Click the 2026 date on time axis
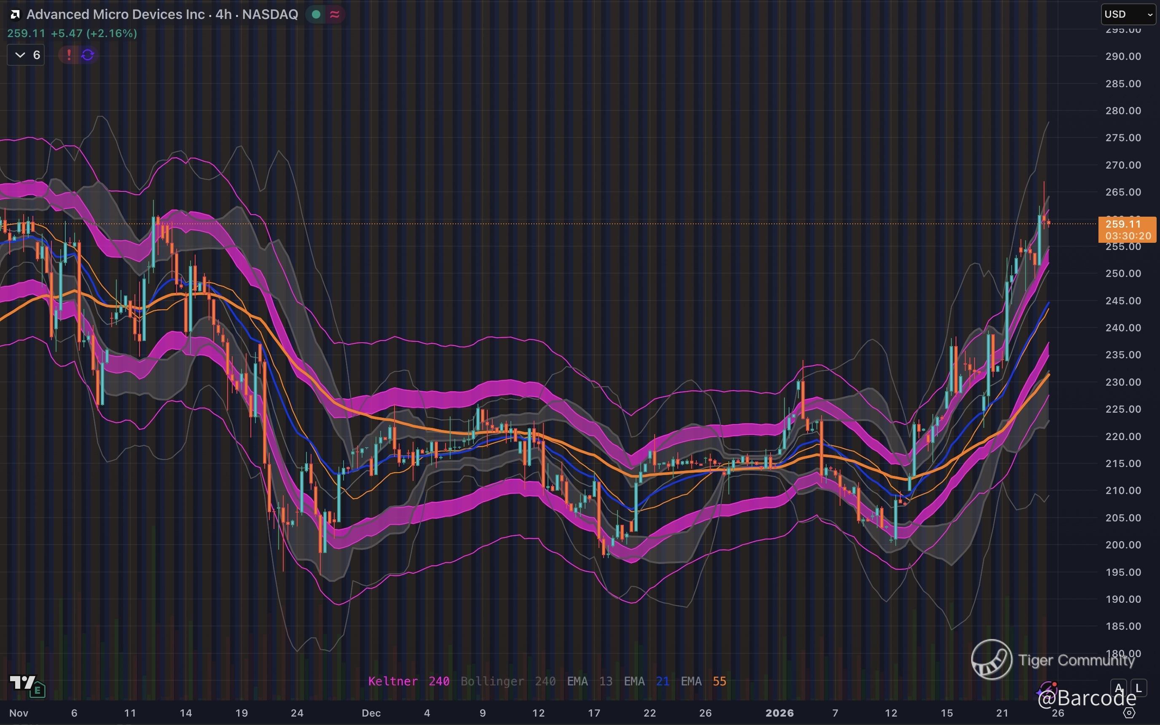The height and width of the screenshot is (725, 1160). (x=779, y=713)
